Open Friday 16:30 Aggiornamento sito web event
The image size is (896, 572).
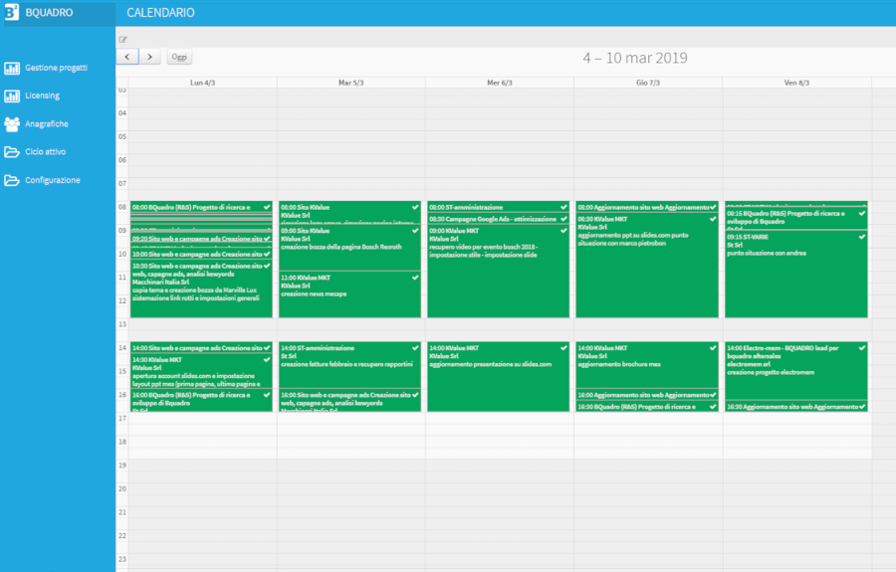[796, 407]
